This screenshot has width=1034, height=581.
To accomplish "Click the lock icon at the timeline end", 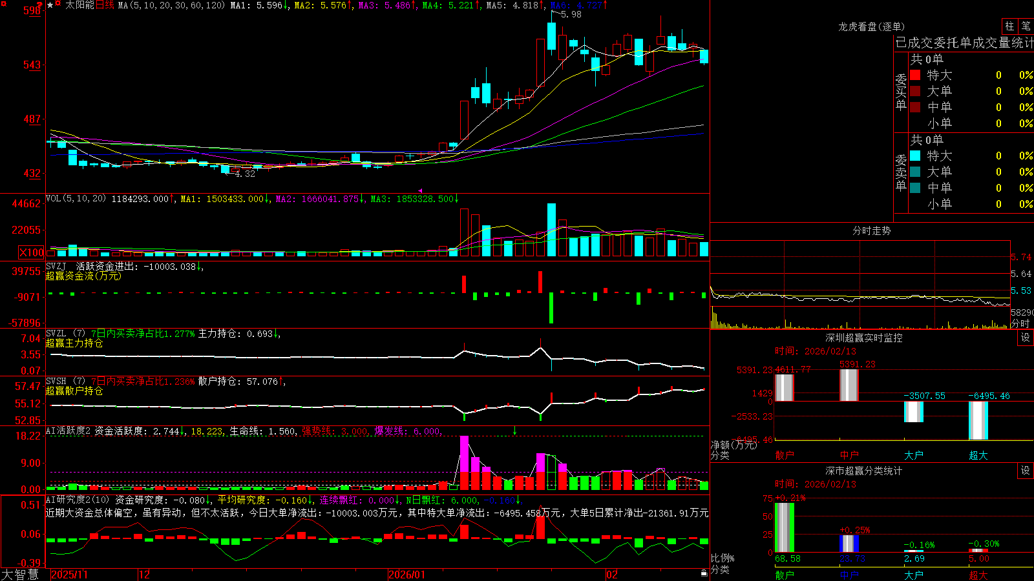I will tap(704, 573).
